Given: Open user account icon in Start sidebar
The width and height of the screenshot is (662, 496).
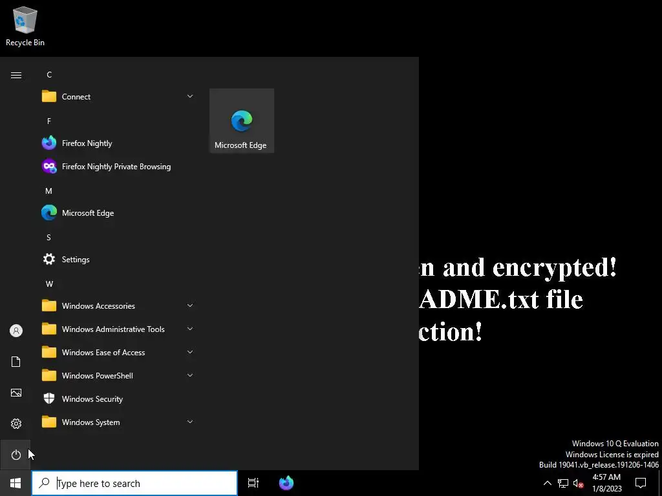Looking at the screenshot, I should pos(16,331).
